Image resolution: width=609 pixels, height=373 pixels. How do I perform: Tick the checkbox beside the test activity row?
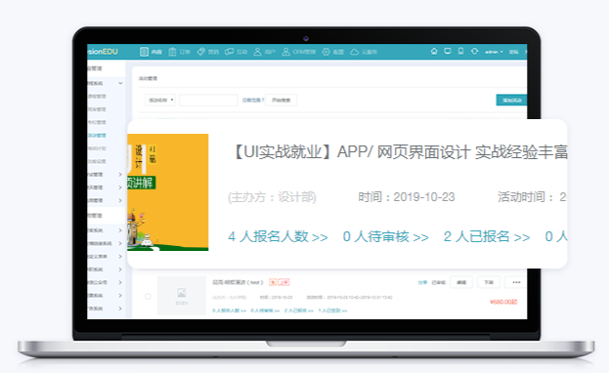point(148,297)
